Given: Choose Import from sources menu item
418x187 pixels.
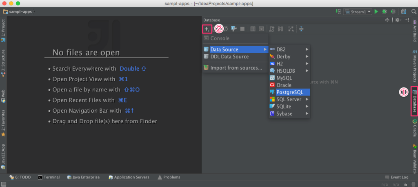Looking at the screenshot, I should click(x=236, y=68).
